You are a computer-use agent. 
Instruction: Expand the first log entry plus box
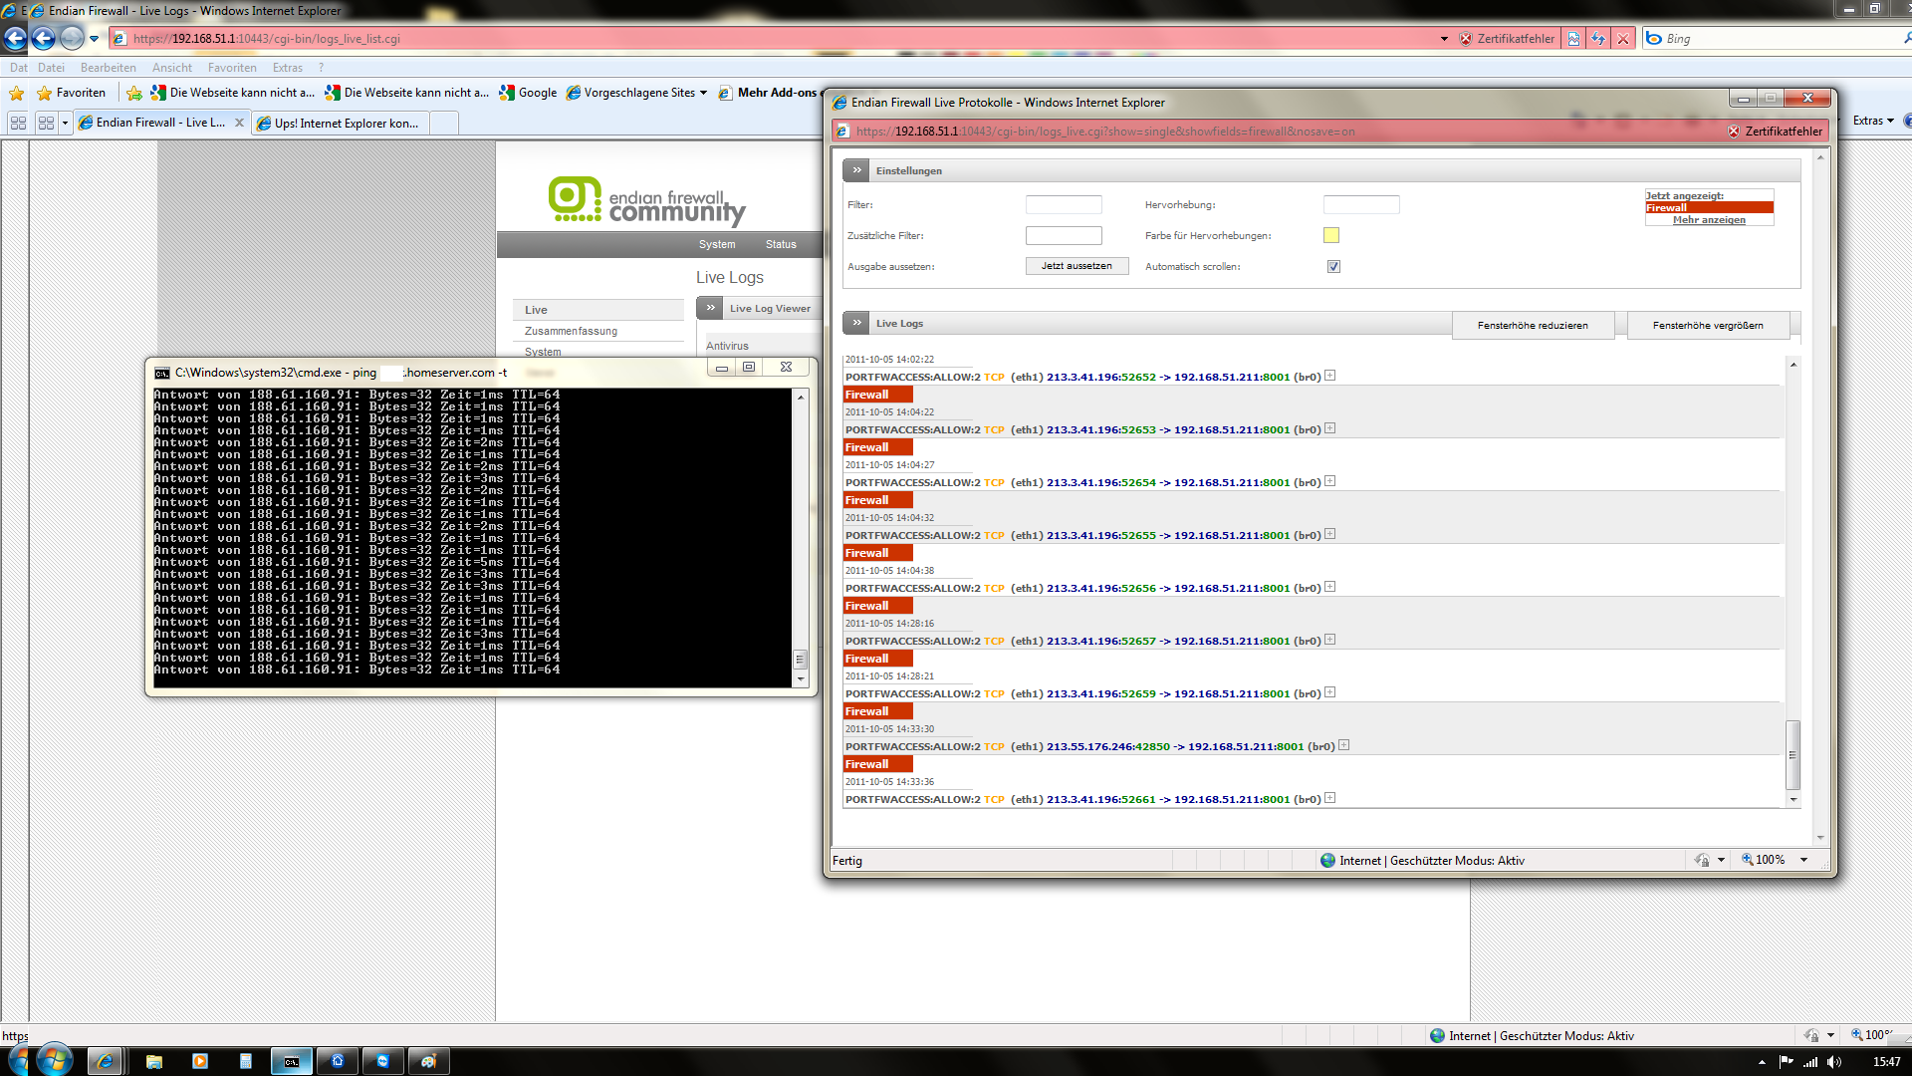point(1329,377)
